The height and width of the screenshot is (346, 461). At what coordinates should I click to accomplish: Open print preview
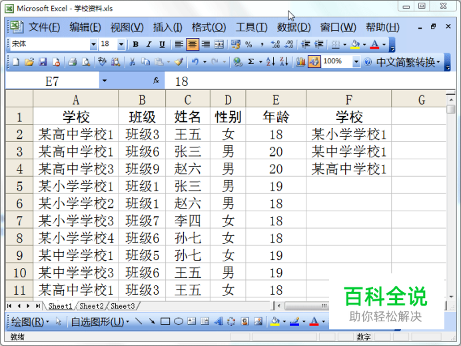[x=86, y=62]
